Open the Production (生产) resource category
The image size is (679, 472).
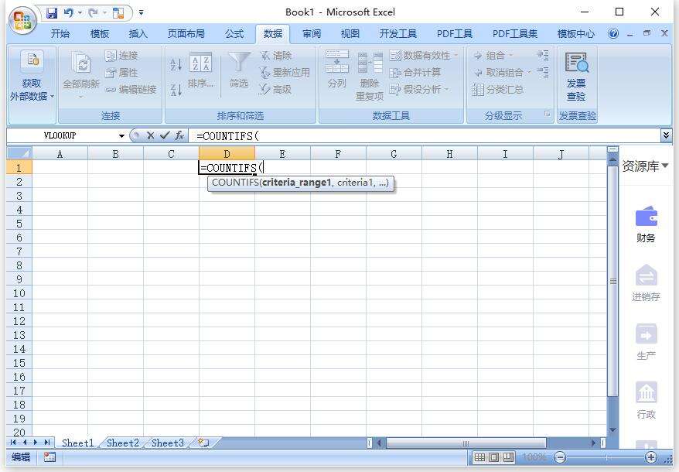(x=646, y=342)
